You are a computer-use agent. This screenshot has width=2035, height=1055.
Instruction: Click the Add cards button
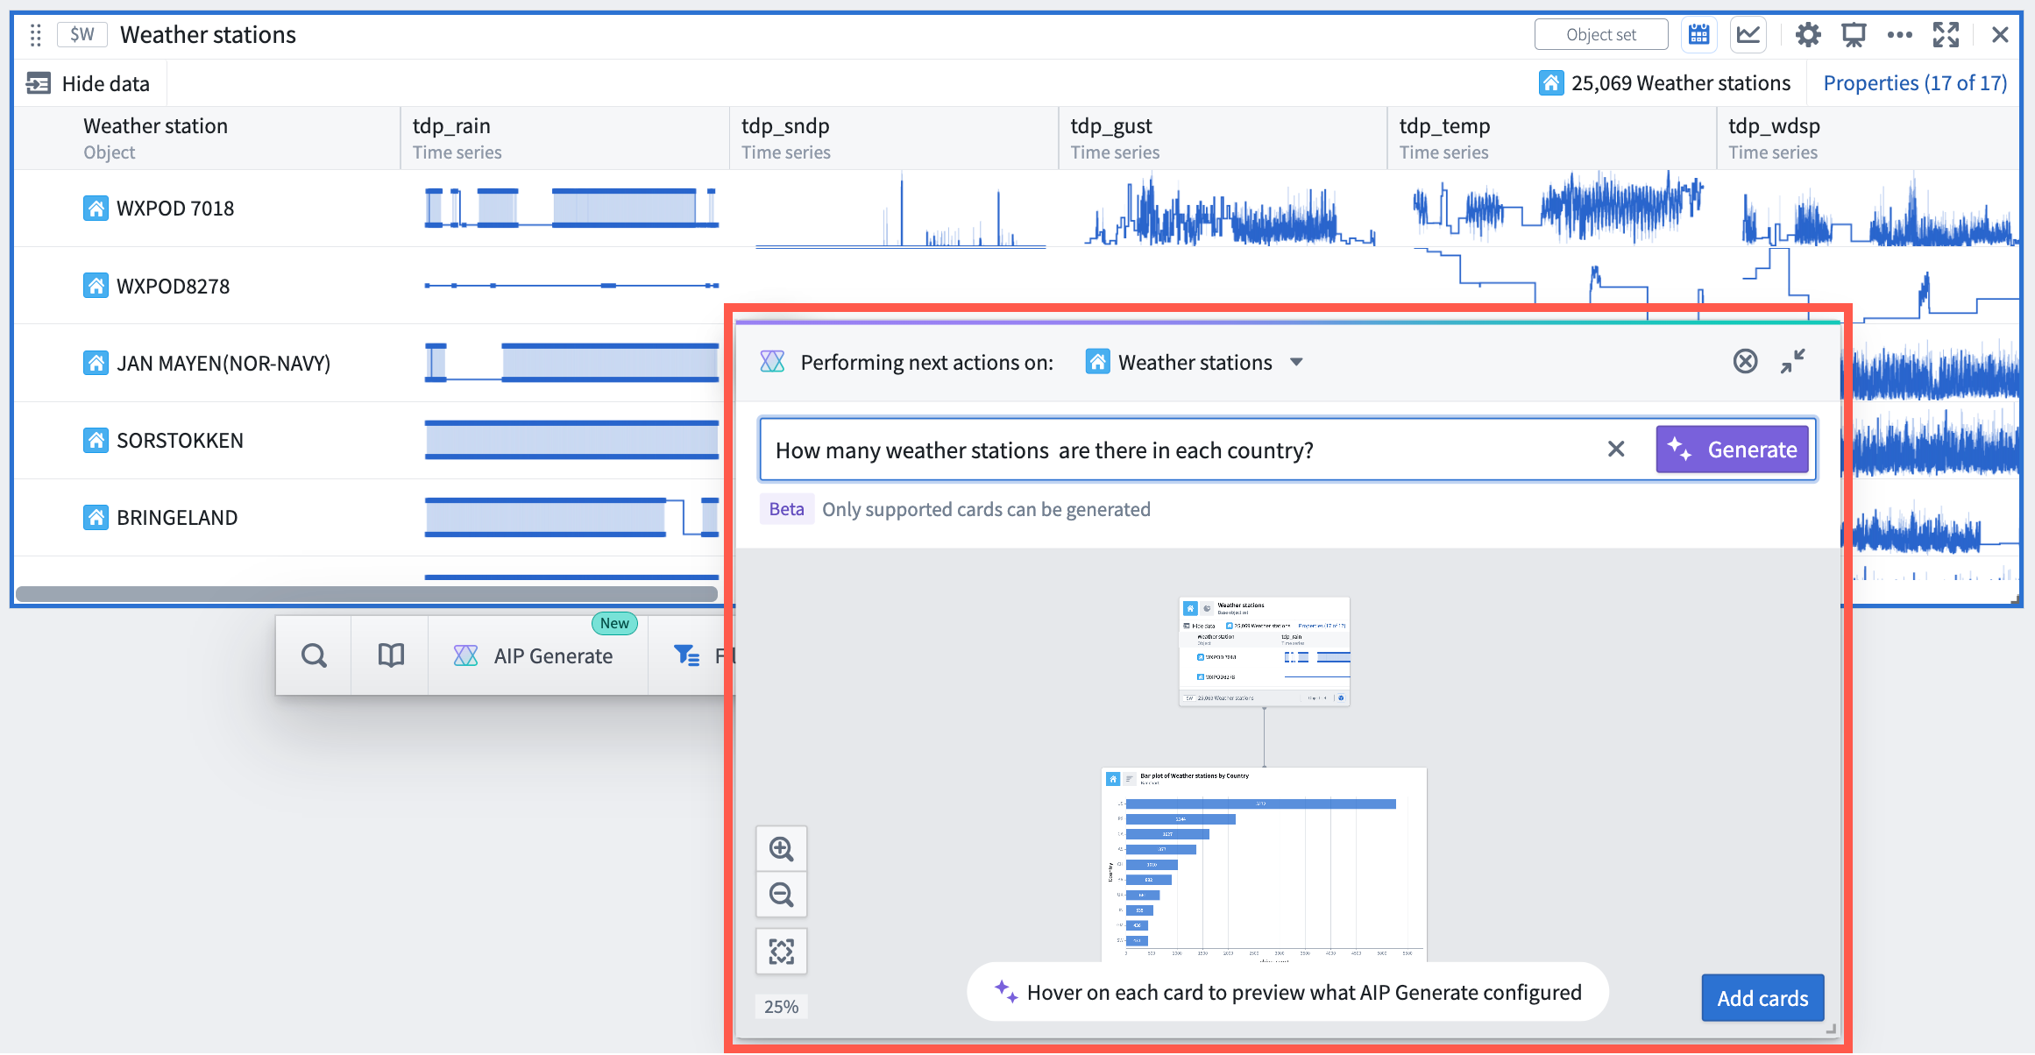pos(1762,998)
